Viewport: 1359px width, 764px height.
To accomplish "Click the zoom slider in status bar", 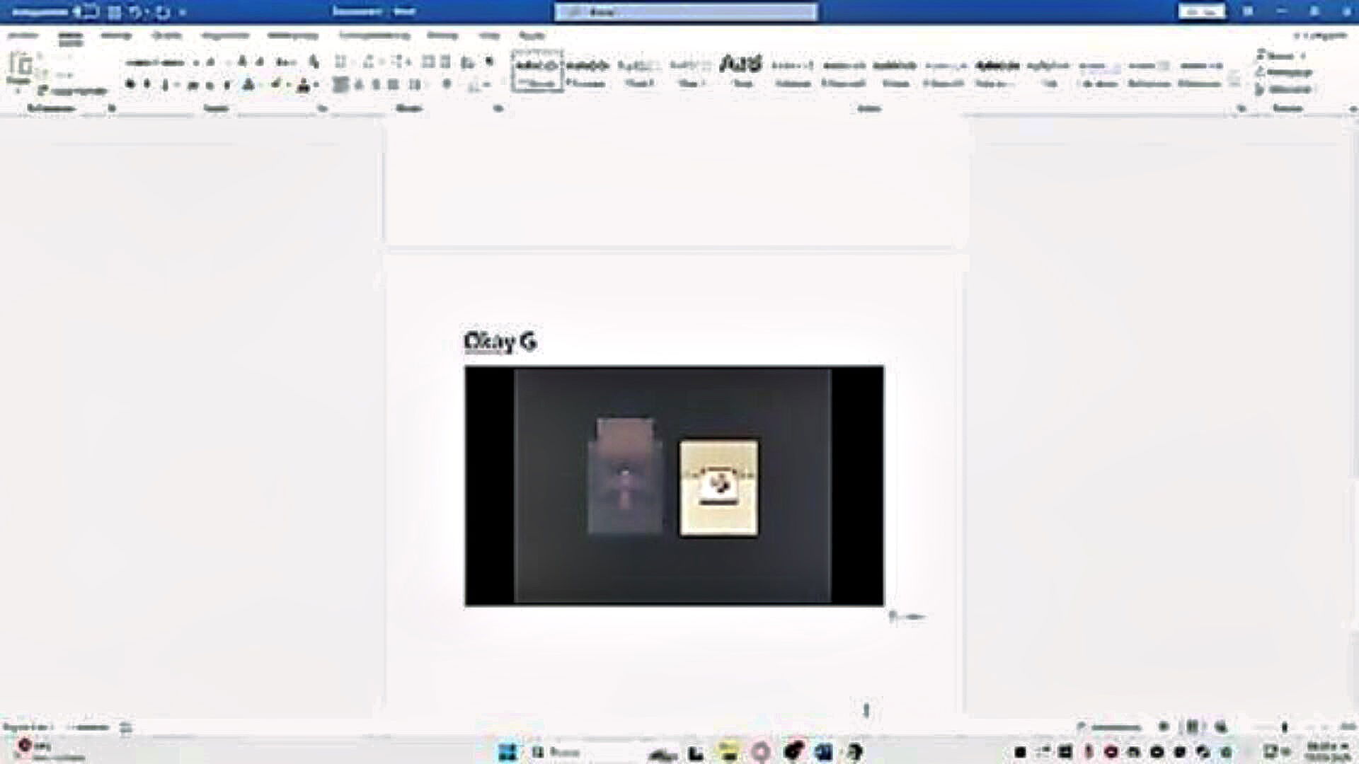I will click(x=1284, y=727).
